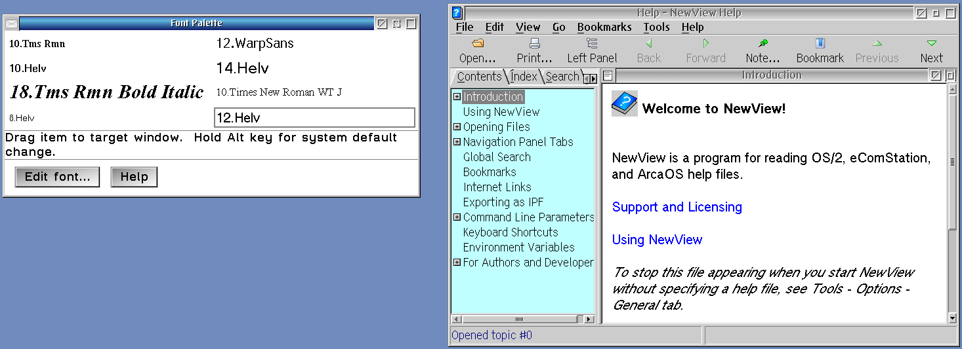
Task: Expand the Navigation Panel Tabs node
Action: coord(457,141)
